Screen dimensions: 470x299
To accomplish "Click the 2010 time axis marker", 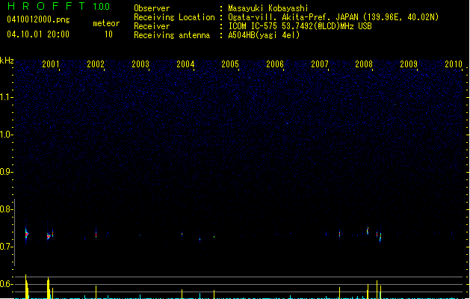I will pyautogui.click(x=454, y=64).
